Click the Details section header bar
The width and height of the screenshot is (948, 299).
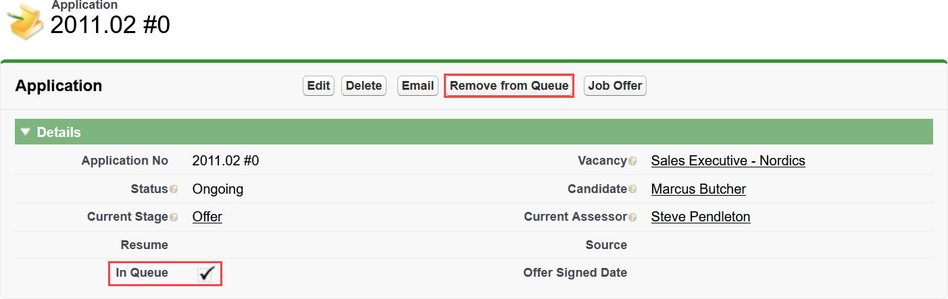pos(473,132)
